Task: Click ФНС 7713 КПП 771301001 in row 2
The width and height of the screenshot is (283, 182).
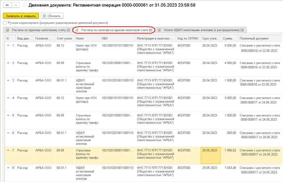Action: pyautogui.click(x=155, y=63)
